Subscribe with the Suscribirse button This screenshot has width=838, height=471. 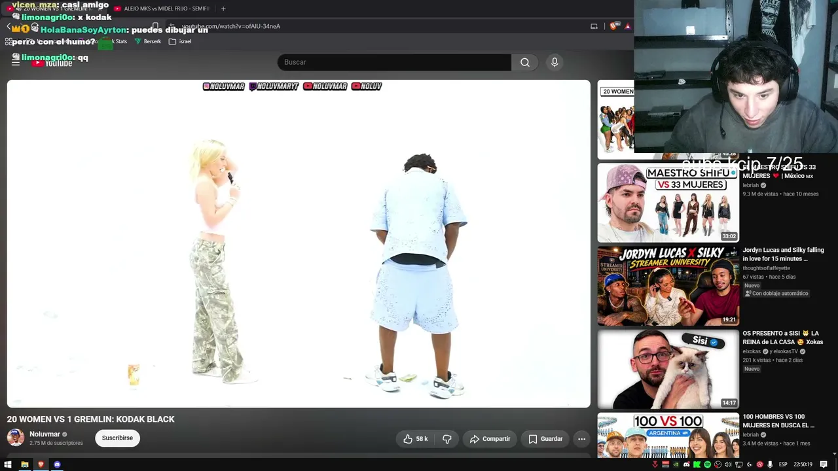click(x=117, y=438)
